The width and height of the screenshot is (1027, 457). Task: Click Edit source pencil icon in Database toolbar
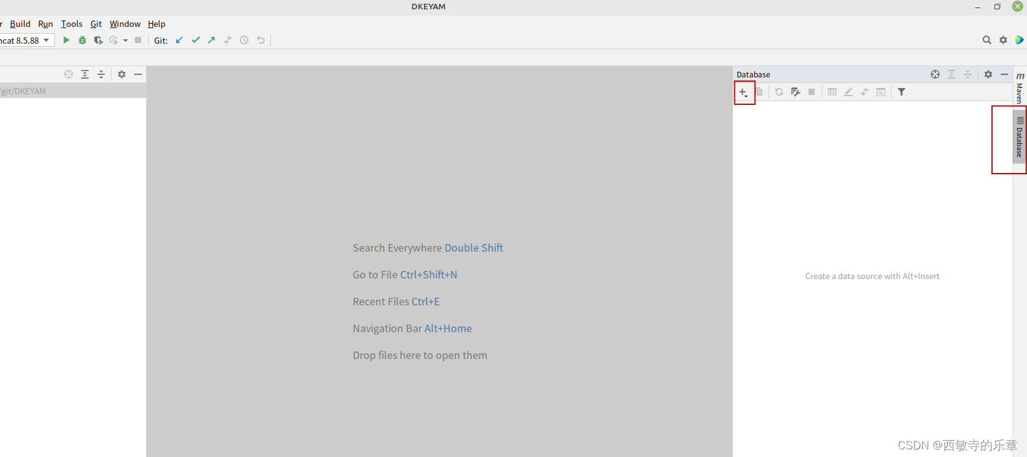click(848, 92)
